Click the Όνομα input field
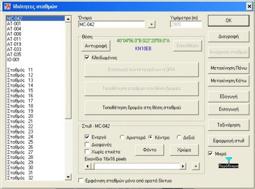 (111, 24)
